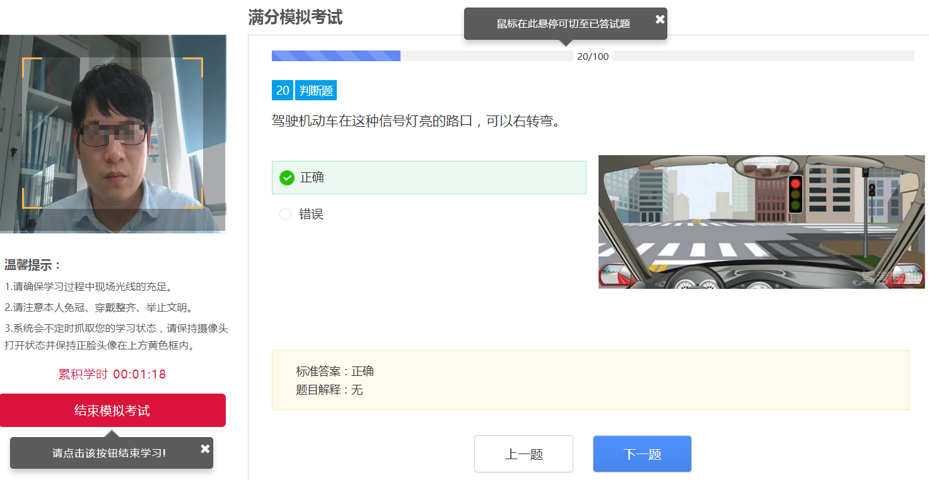The width and height of the screenshot is (929, 480).
Task: Click the blue question number 20 badge
Action: click(283, 91)
